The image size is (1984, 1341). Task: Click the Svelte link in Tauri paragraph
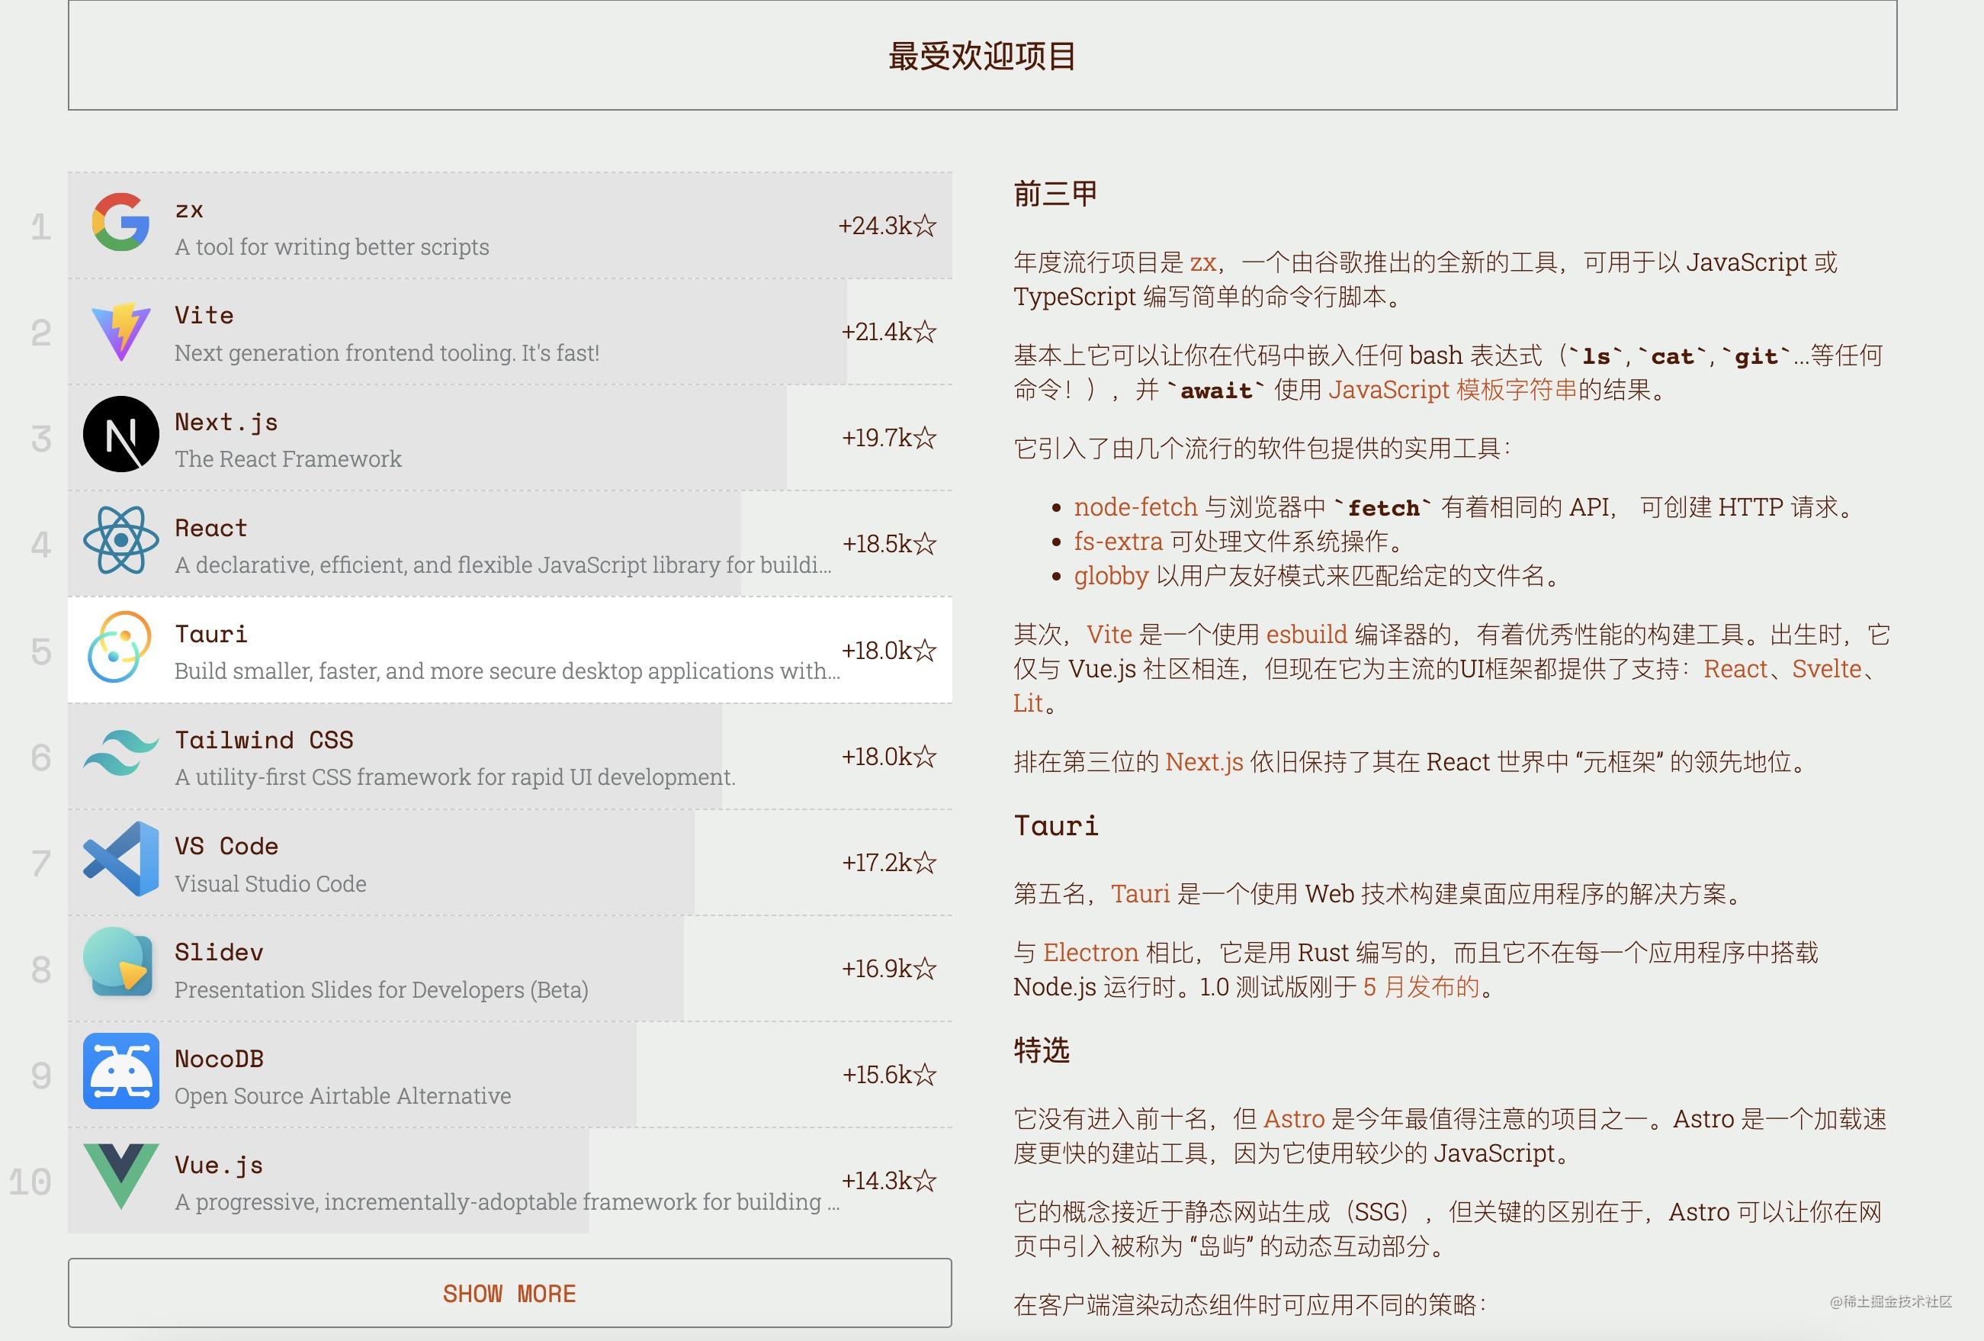1828,669
